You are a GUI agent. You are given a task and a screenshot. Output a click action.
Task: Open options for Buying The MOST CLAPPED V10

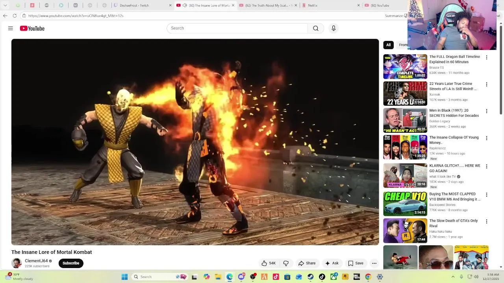coord(487,195)
